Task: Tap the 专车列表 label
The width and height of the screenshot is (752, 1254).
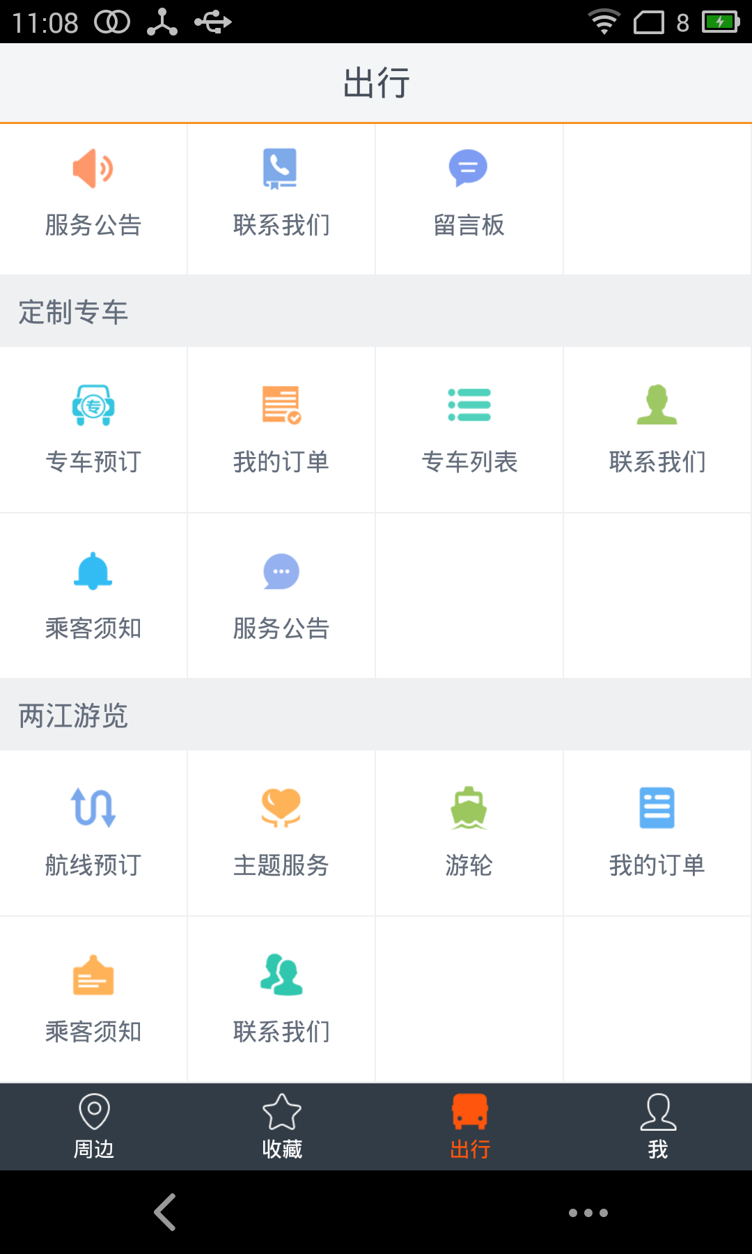Action: (469, 461)
